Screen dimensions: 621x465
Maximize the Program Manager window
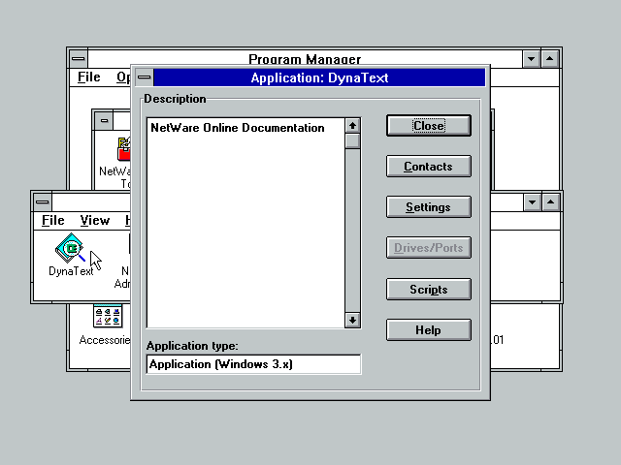pos(550,59)
